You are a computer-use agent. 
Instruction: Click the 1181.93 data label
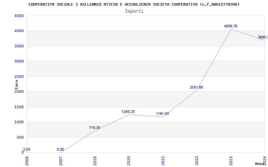pos(162,114)
